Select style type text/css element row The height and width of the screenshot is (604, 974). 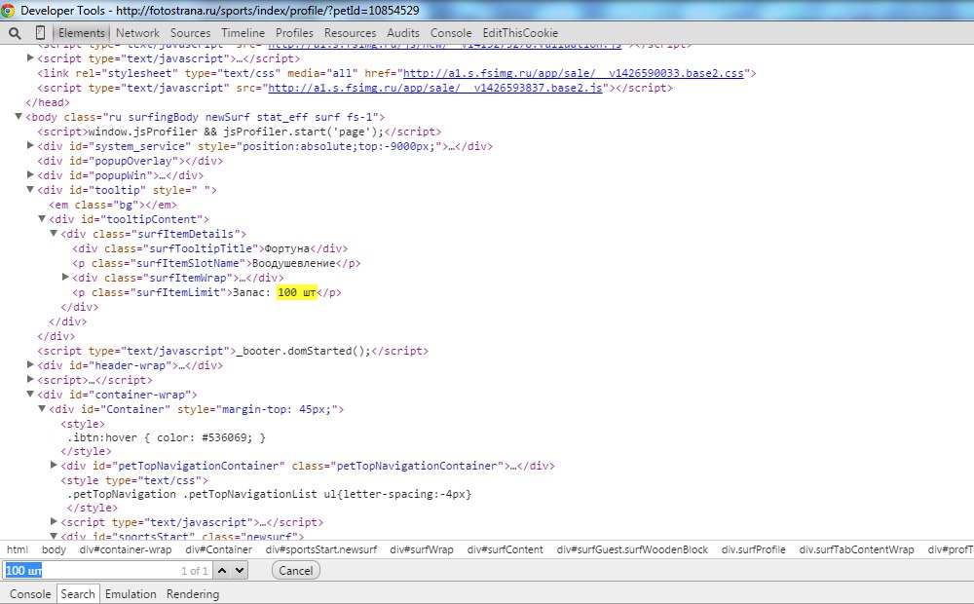coord(134,480)
